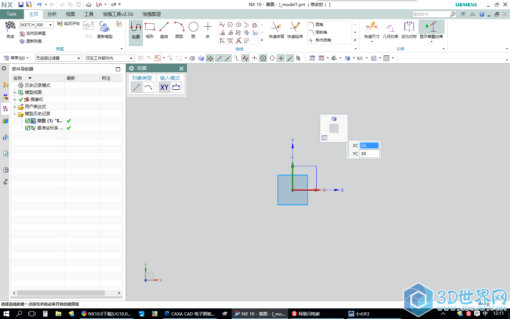
Task: Click the Rapid Dimension (快速尺寸) tool
Action: (372, 29)
